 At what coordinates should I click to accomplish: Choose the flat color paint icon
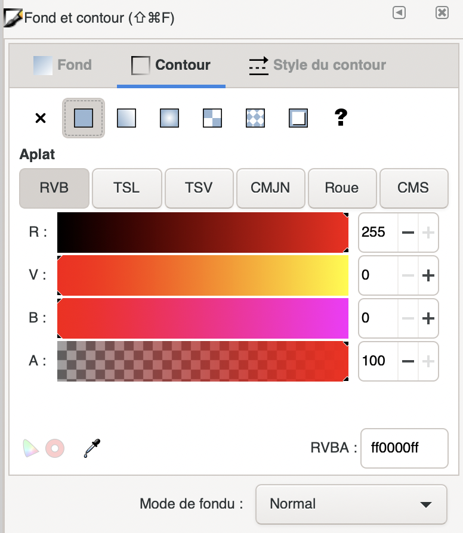tap(84, 118)
